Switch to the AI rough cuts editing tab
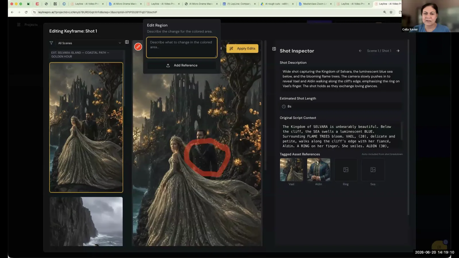The image size is (459, 258). coord(277,4)
